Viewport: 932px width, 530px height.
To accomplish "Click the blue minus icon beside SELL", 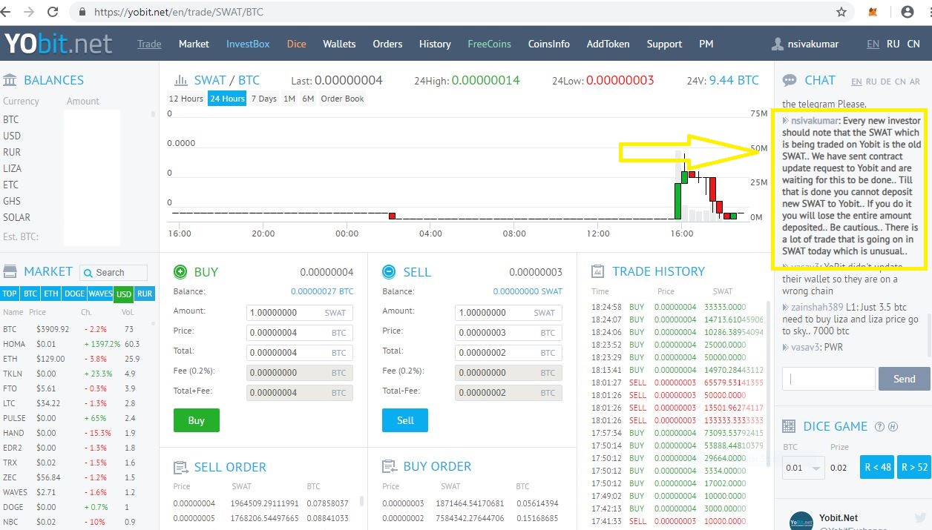I will tap(389, 271).
